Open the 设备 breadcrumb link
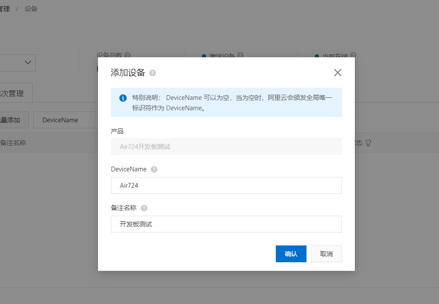This screenshot has width=439, height=304. [31, 9]
